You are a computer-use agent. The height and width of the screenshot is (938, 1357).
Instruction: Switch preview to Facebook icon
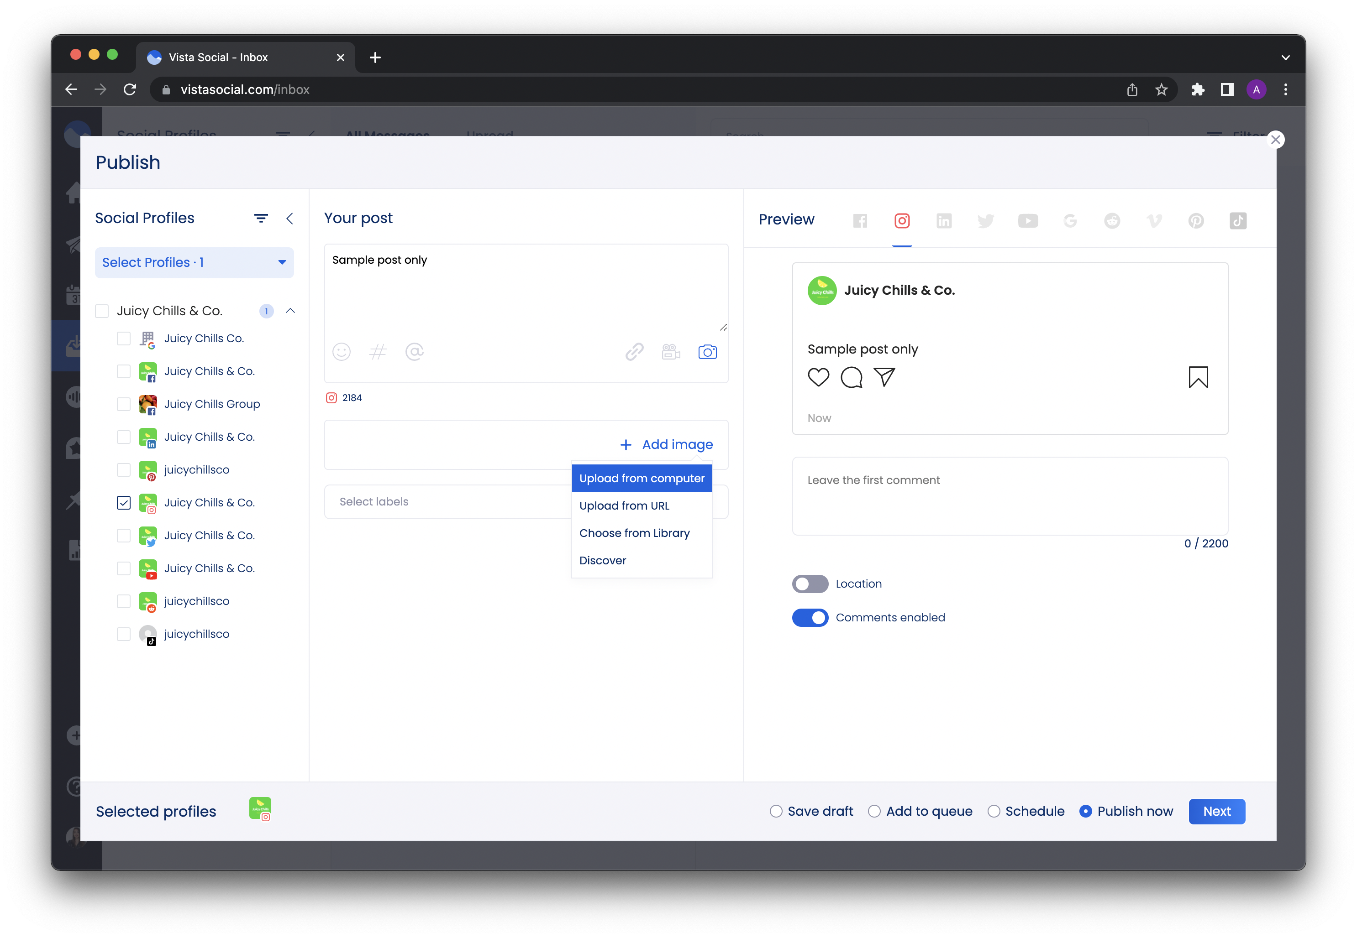860,221
